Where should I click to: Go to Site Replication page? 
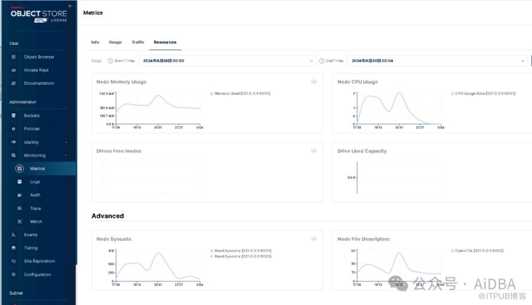(39, 261)
